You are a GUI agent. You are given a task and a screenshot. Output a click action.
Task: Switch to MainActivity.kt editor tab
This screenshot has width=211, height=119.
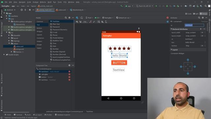(x=77, y=10)
